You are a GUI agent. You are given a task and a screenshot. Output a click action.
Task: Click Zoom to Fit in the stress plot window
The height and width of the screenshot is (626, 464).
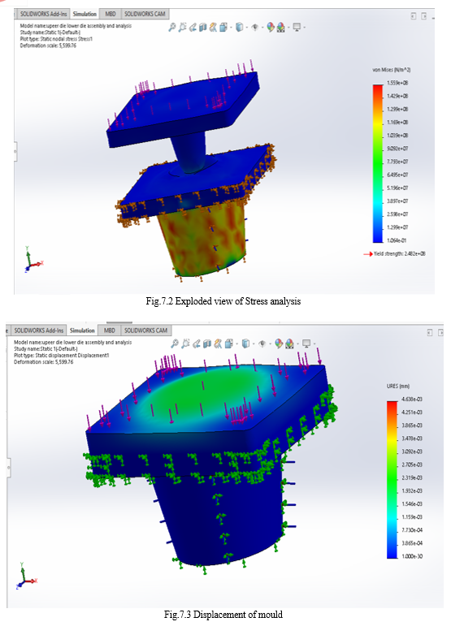pyautogui.click(x=172, y=27)
